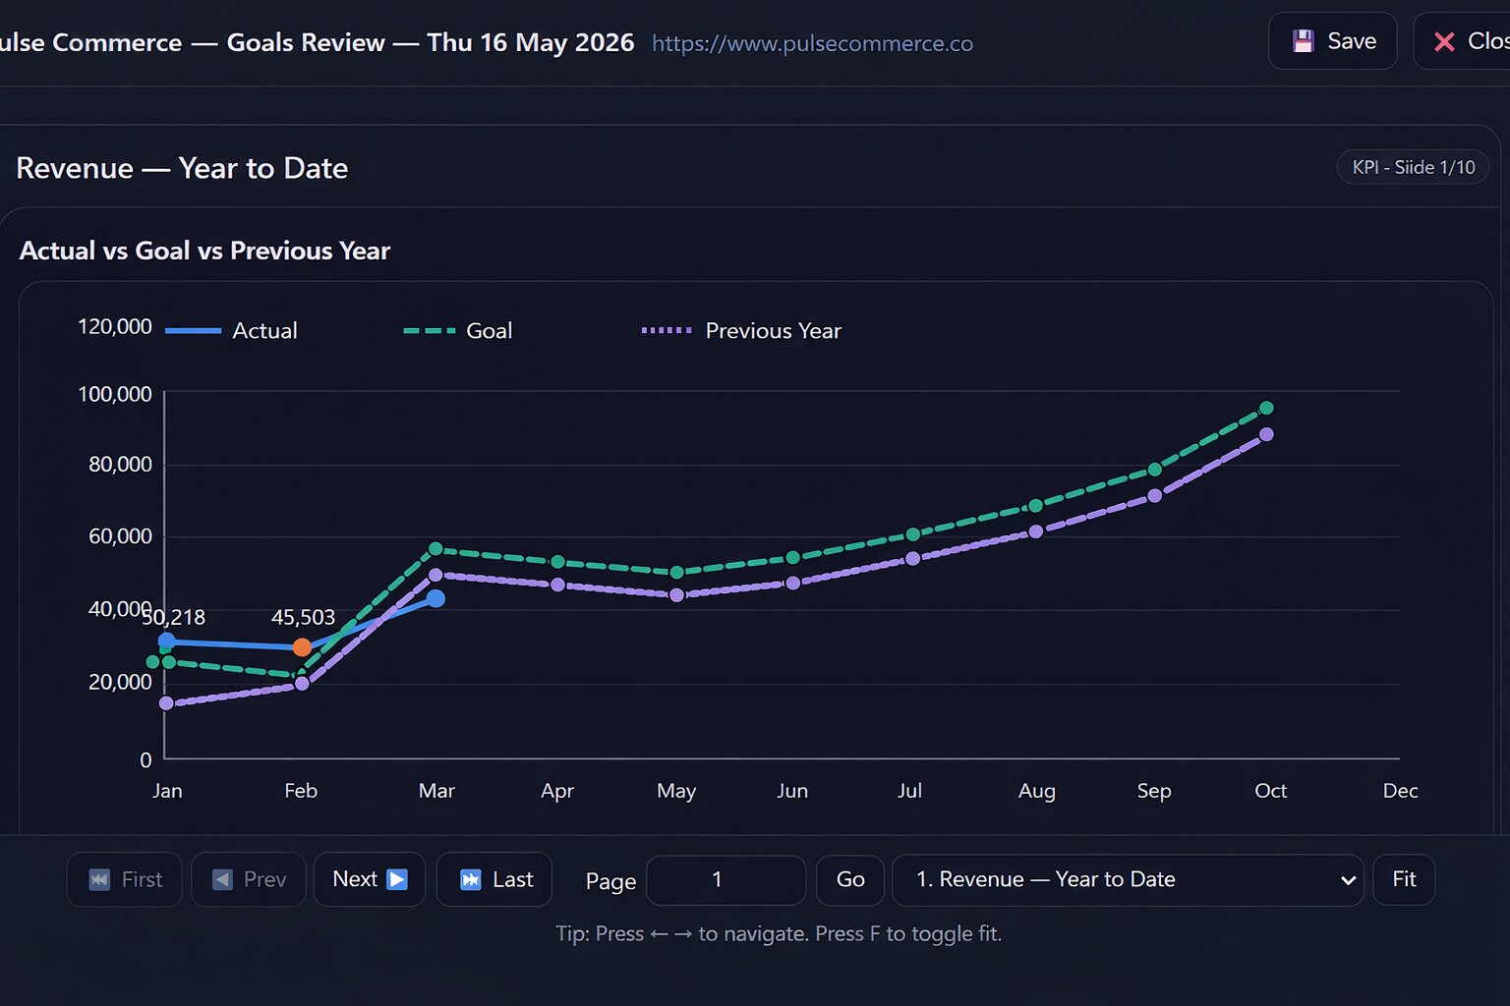1510x1006 pixels.
Task: Click the navigation tip text
Action: tap(779, 933)
